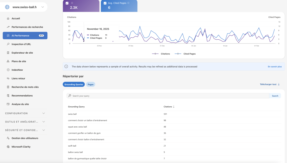Click the Search button

tap(275, 96)
